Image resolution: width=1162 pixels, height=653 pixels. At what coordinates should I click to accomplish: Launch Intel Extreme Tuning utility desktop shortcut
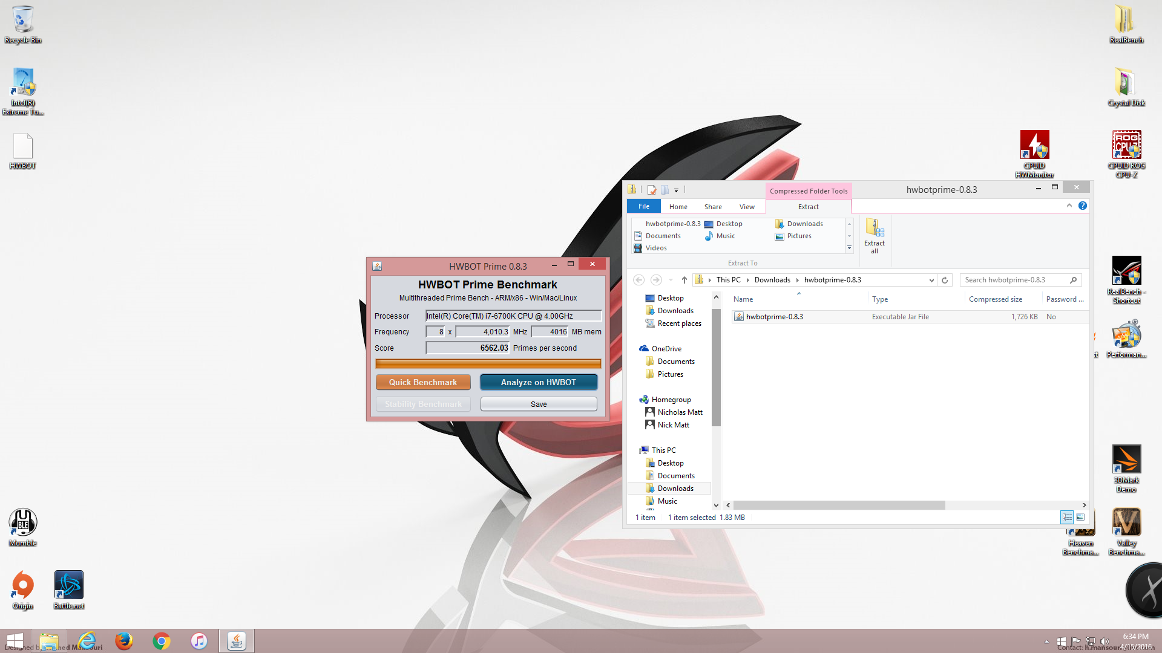tap(23, 91)
